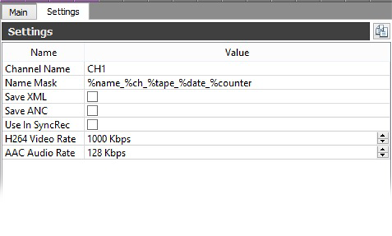Switch to the Main tab
This screenshot has height=236, width=392.
coord(18,12)
